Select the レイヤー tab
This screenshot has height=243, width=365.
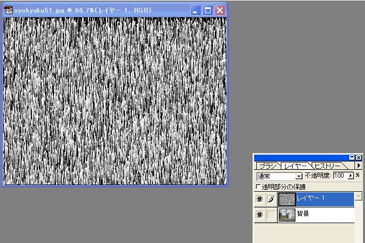tap(295, 166)
